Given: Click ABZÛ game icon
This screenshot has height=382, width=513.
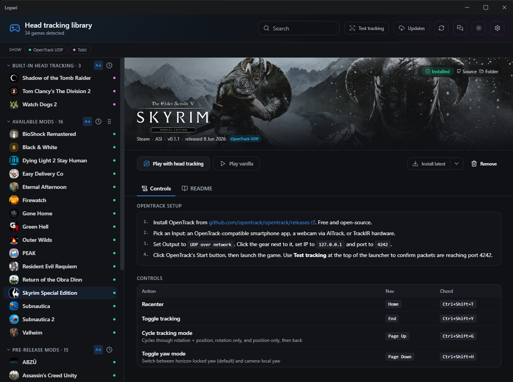Looking at the screenshot, I should [x=14, y=362].
